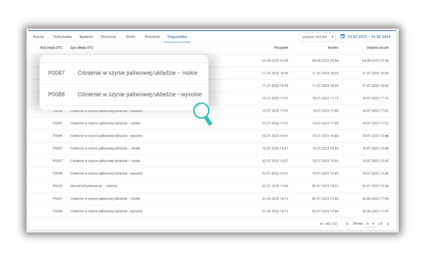The image size is (425, 261).
Task: Click the date range 02.02.2023 – 02.02.2024
Action: [369, 37]
